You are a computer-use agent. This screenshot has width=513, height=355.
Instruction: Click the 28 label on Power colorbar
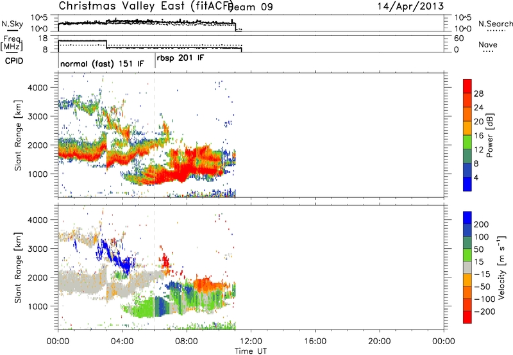pos(478,94)
